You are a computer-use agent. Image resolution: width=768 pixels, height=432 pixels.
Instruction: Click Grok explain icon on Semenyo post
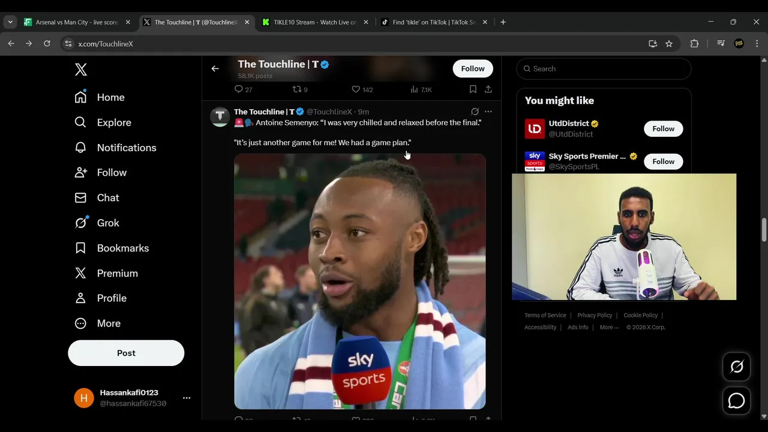click(475, 112)
